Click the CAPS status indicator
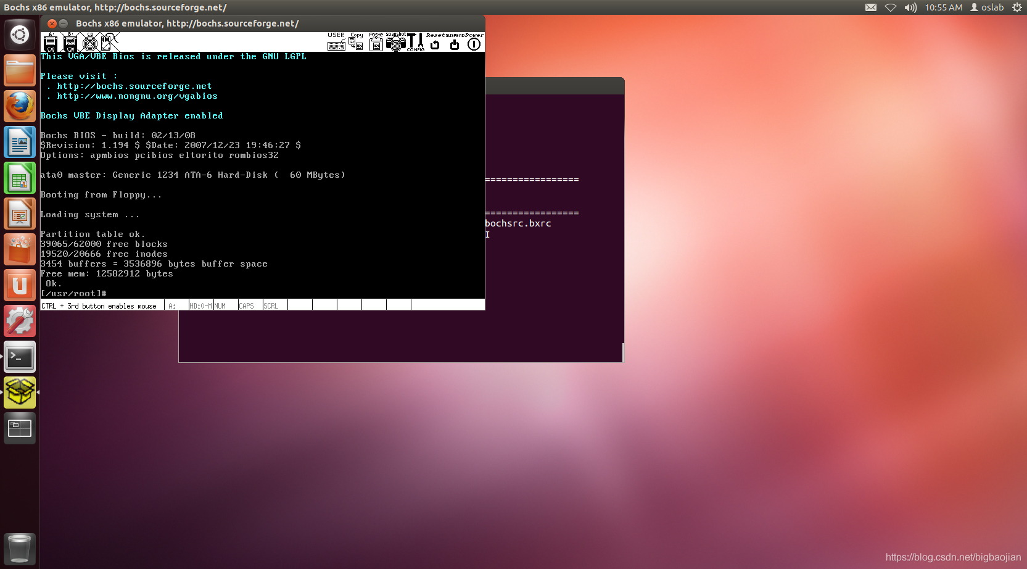 (x=246, y=305)
